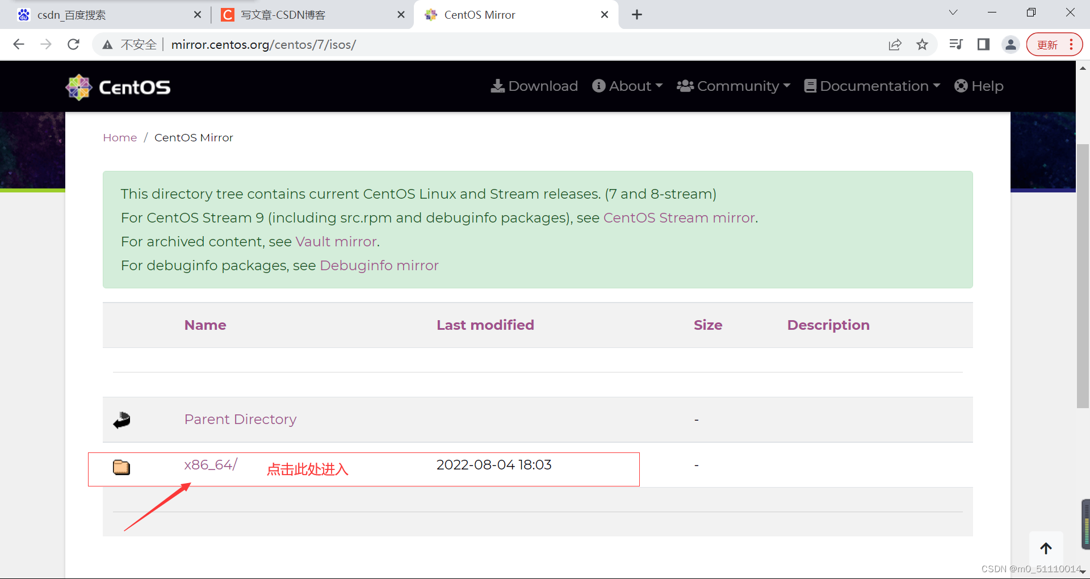
Task: Click the Parent Directory back-arrow icon
Action: click(x=121, y=420)
